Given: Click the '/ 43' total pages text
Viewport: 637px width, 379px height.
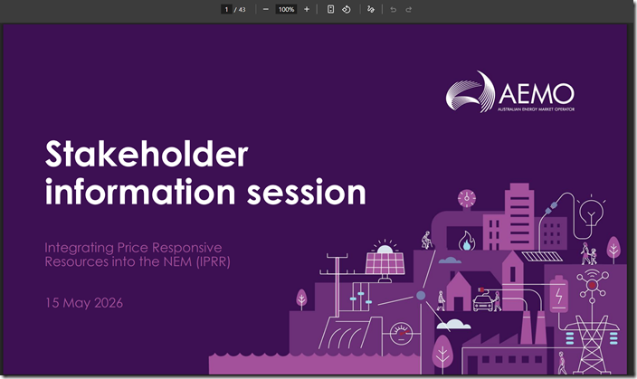Looking at the screenshot, I should point(240,9).
